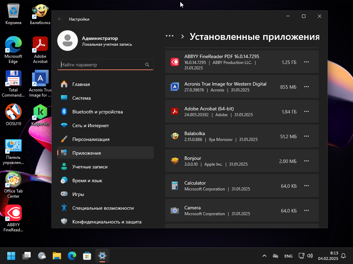The width and height of the screenshot is (353, 264).
Task: Open Microsoft Store from the taskbar
Action: 87,256
